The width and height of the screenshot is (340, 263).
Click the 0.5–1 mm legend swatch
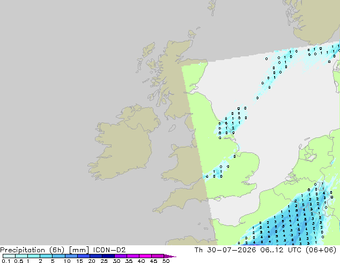(x=21, y=256)
